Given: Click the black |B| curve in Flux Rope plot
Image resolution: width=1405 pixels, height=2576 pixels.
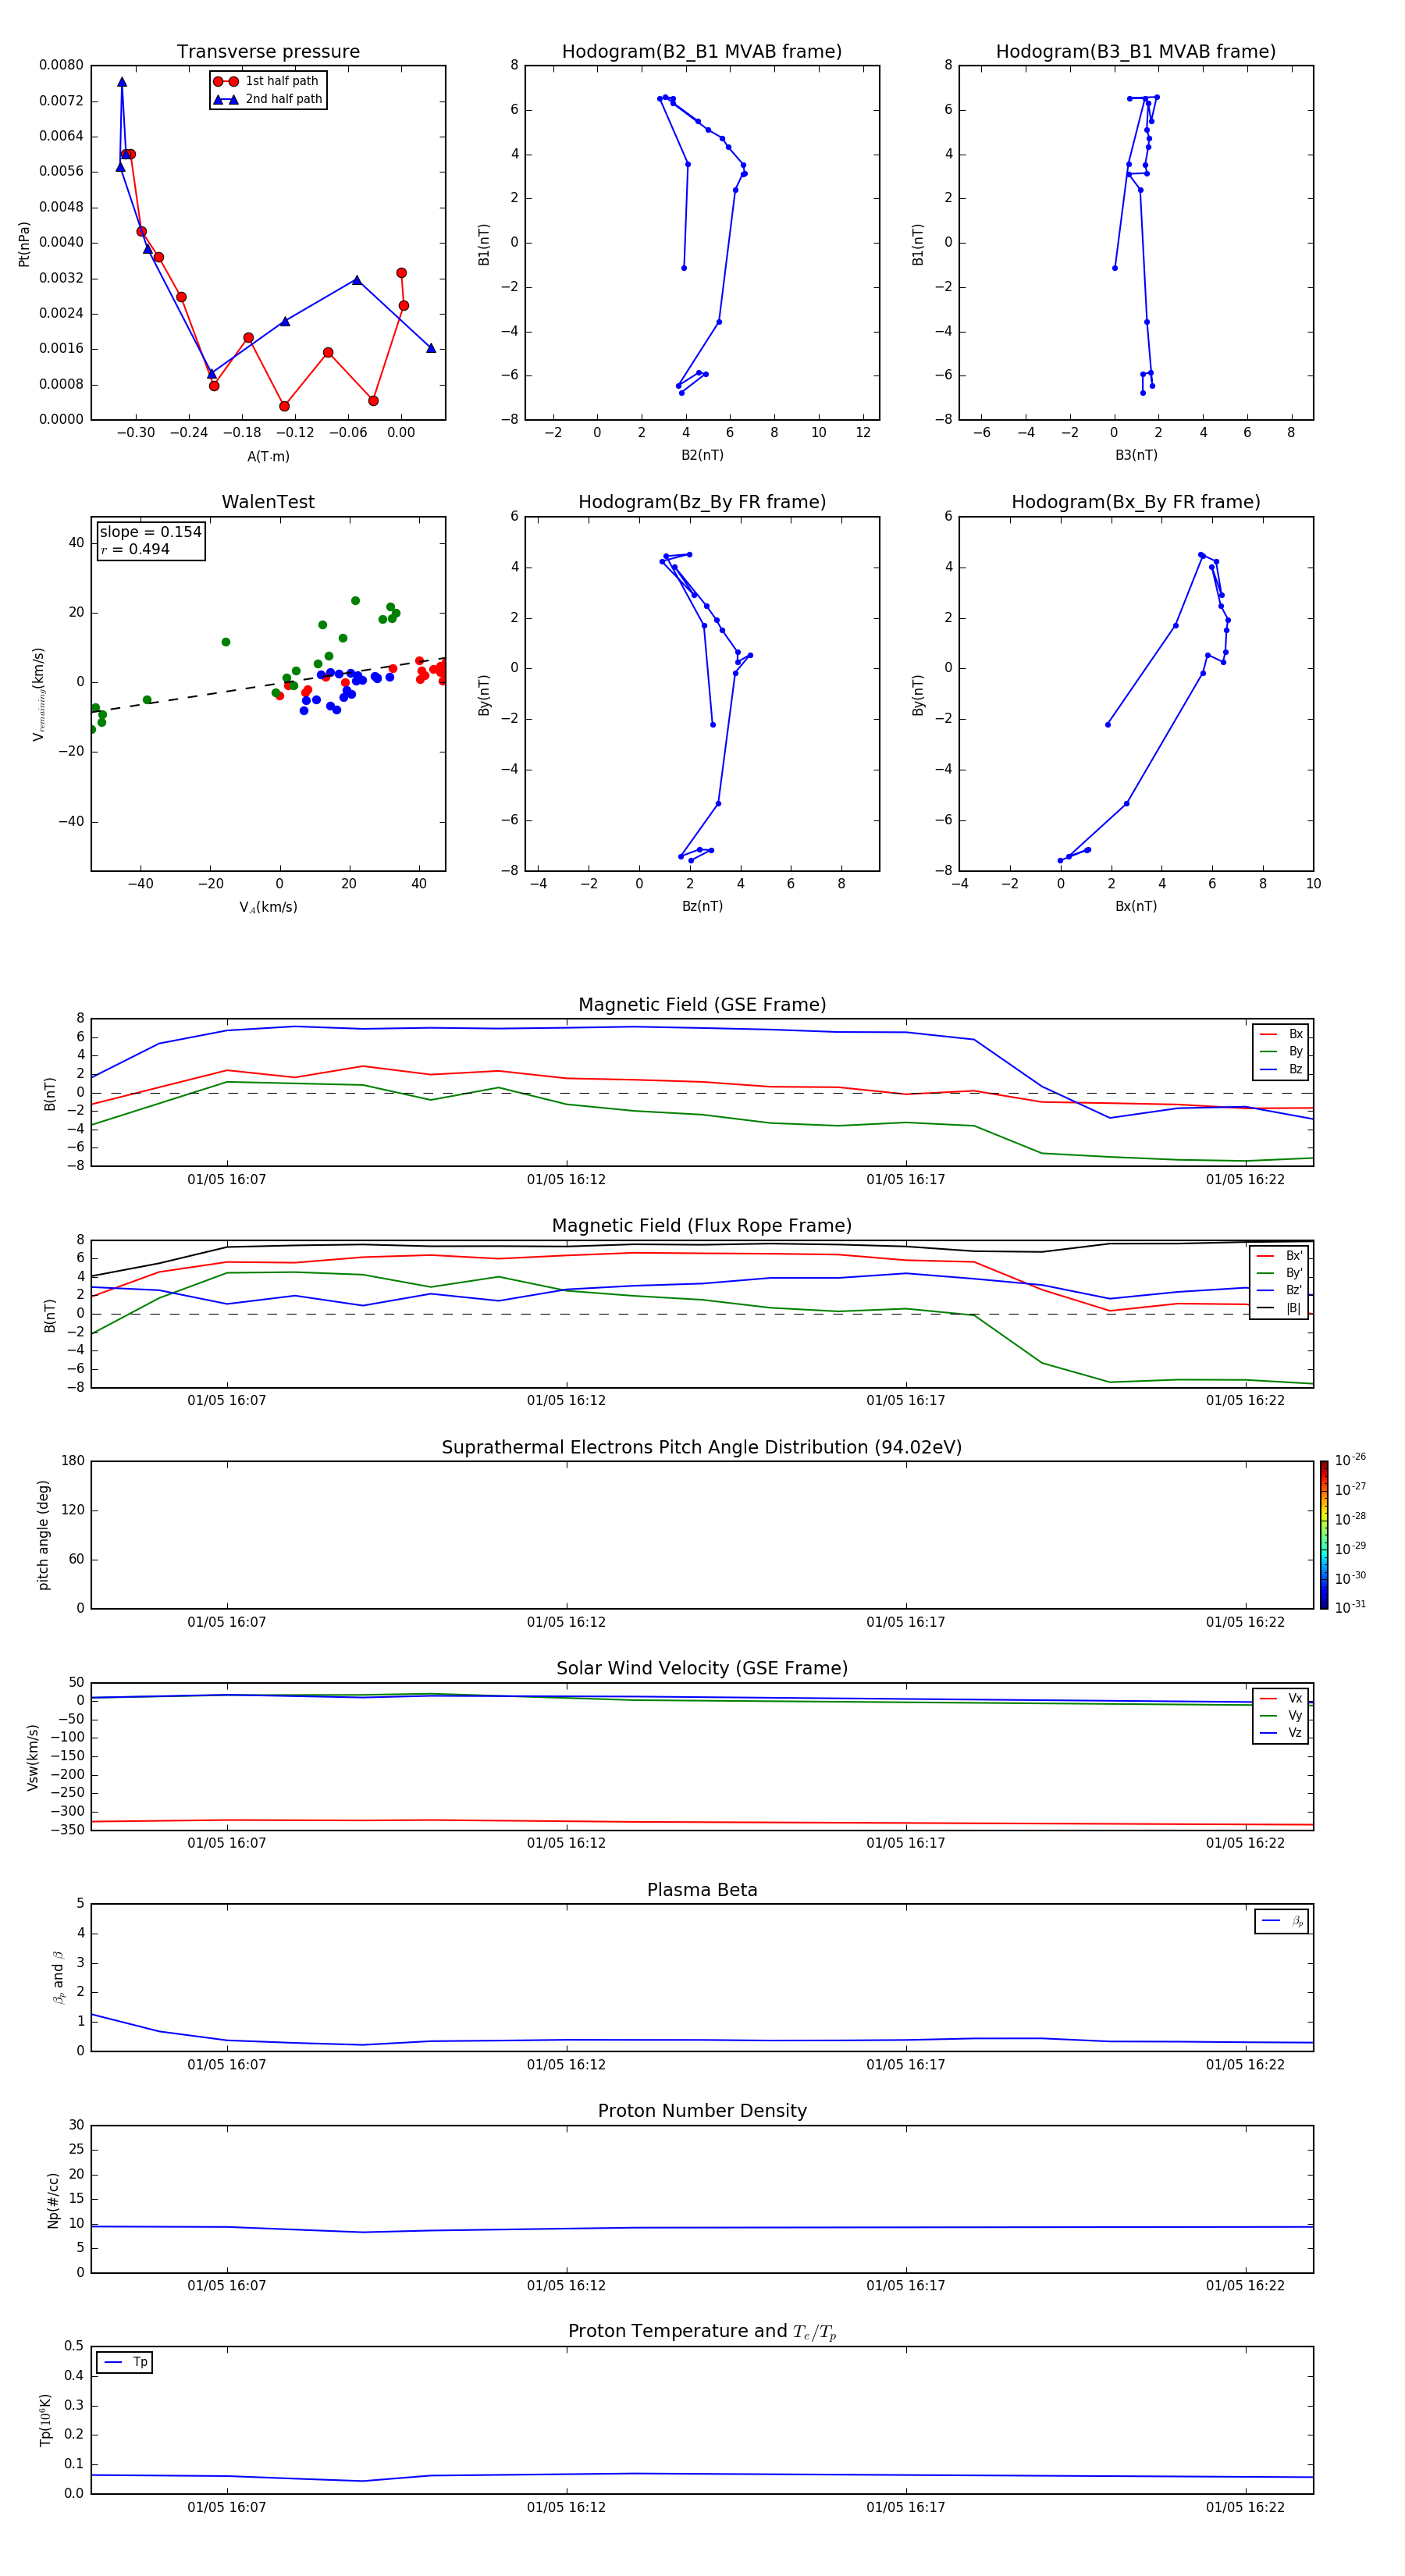Looking at the screenshot, I should (x=700, y=1245).
